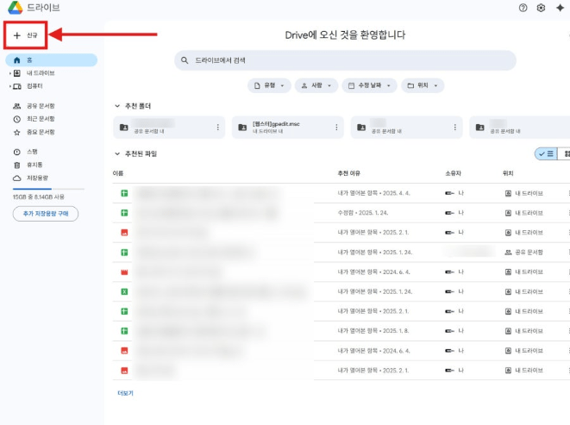Click sheet icon in row 수정함 2025. 1. 24.
The height and width of the screenshot is (425, 570).
click(124, 213)
